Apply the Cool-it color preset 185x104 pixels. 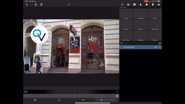[155, 14]
